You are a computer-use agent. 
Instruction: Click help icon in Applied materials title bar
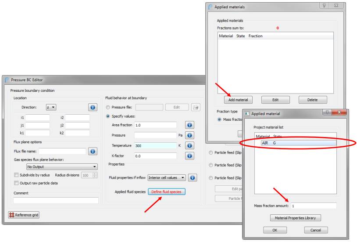pyautogui.click(x=324, y=5)
